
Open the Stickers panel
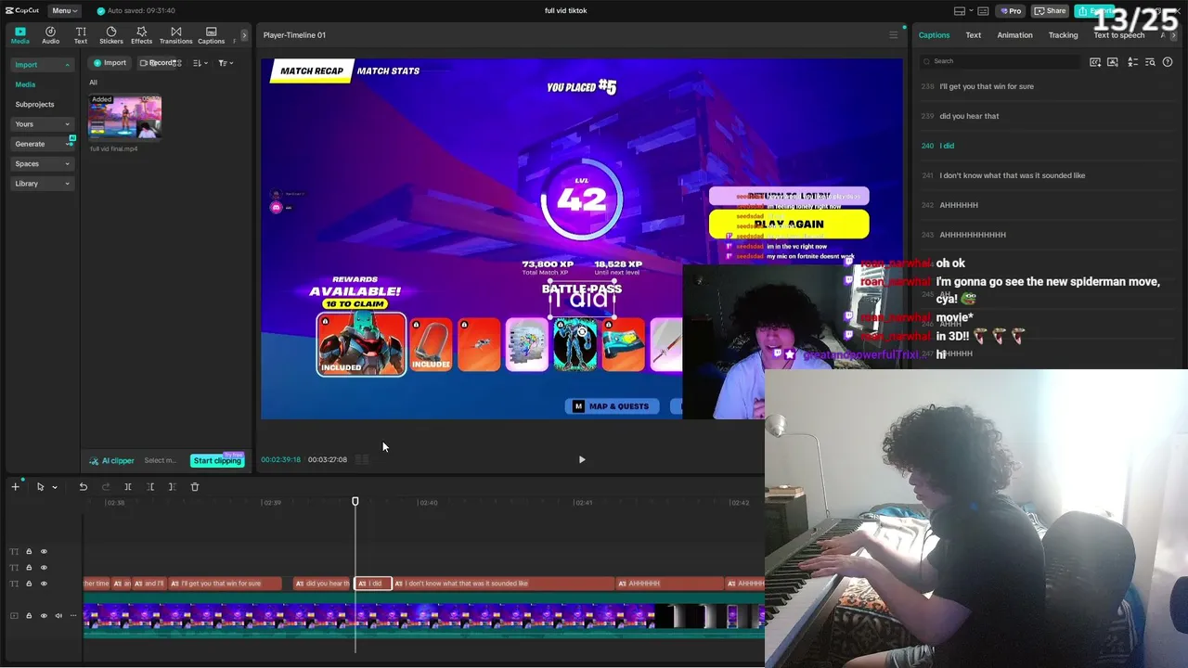pos(111,35)
